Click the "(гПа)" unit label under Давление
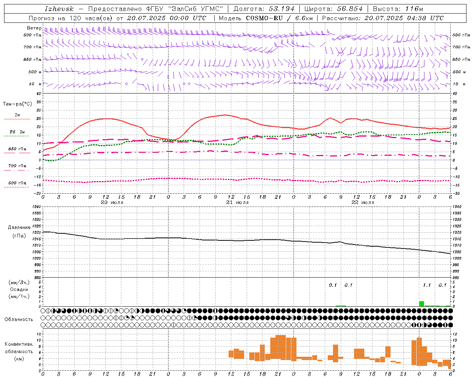The height and width of the screenshot is (377, 472). click(19, 236)
